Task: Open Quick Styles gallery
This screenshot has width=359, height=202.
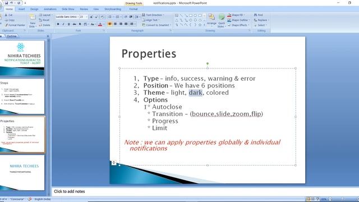Action: coord(222,21)
